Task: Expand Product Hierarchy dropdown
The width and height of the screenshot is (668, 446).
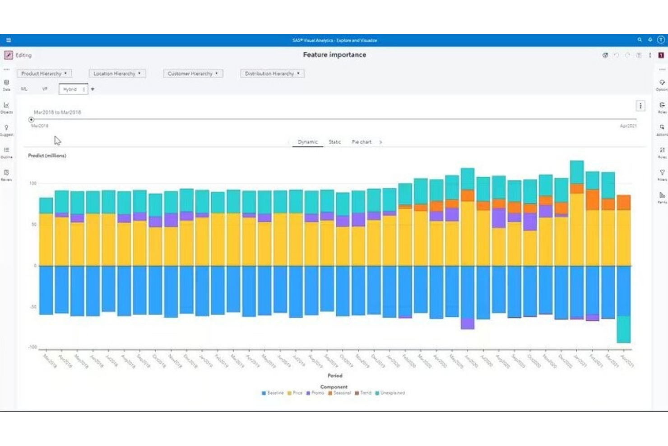Action: click(44, 73)
